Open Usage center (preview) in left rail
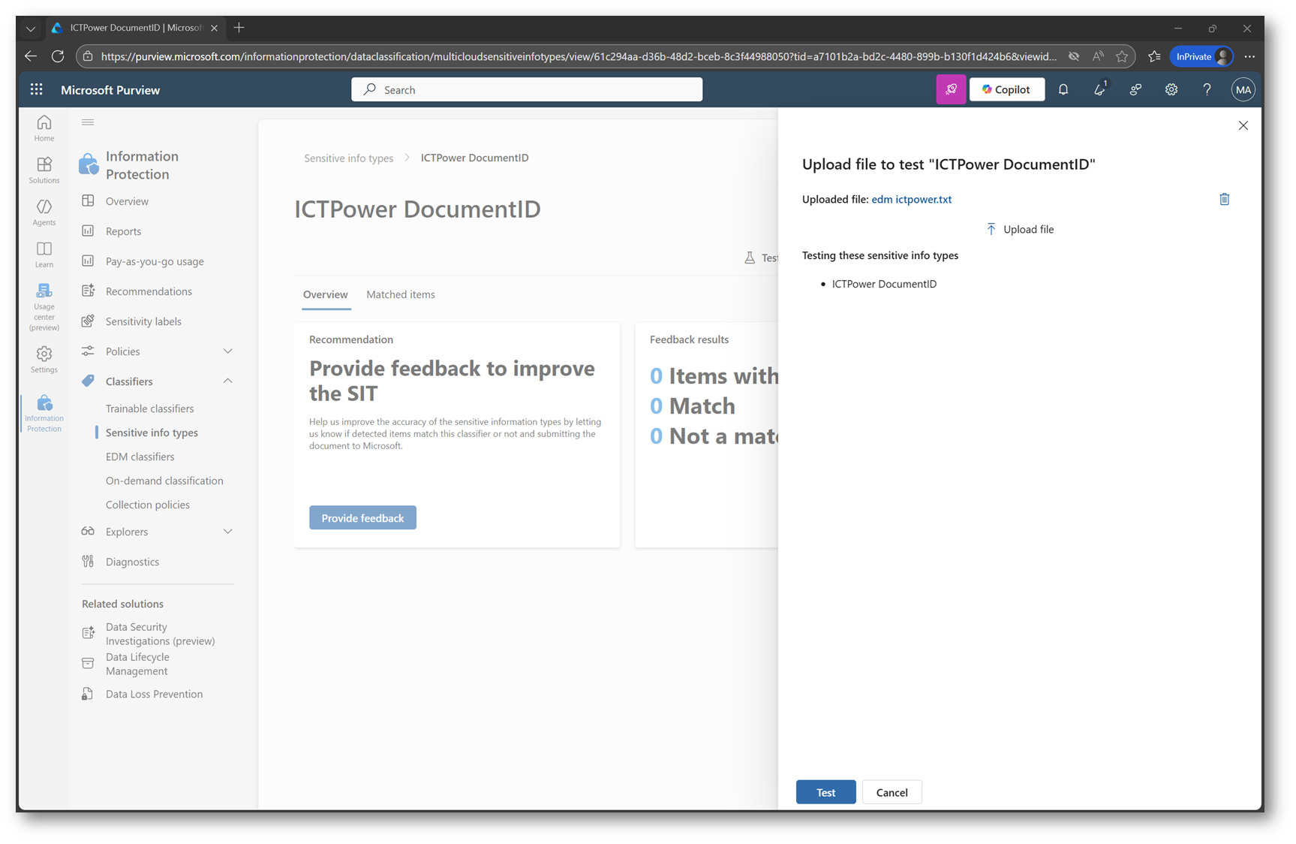The height and width of the screenshot is (844, 1296). (44, 306)
